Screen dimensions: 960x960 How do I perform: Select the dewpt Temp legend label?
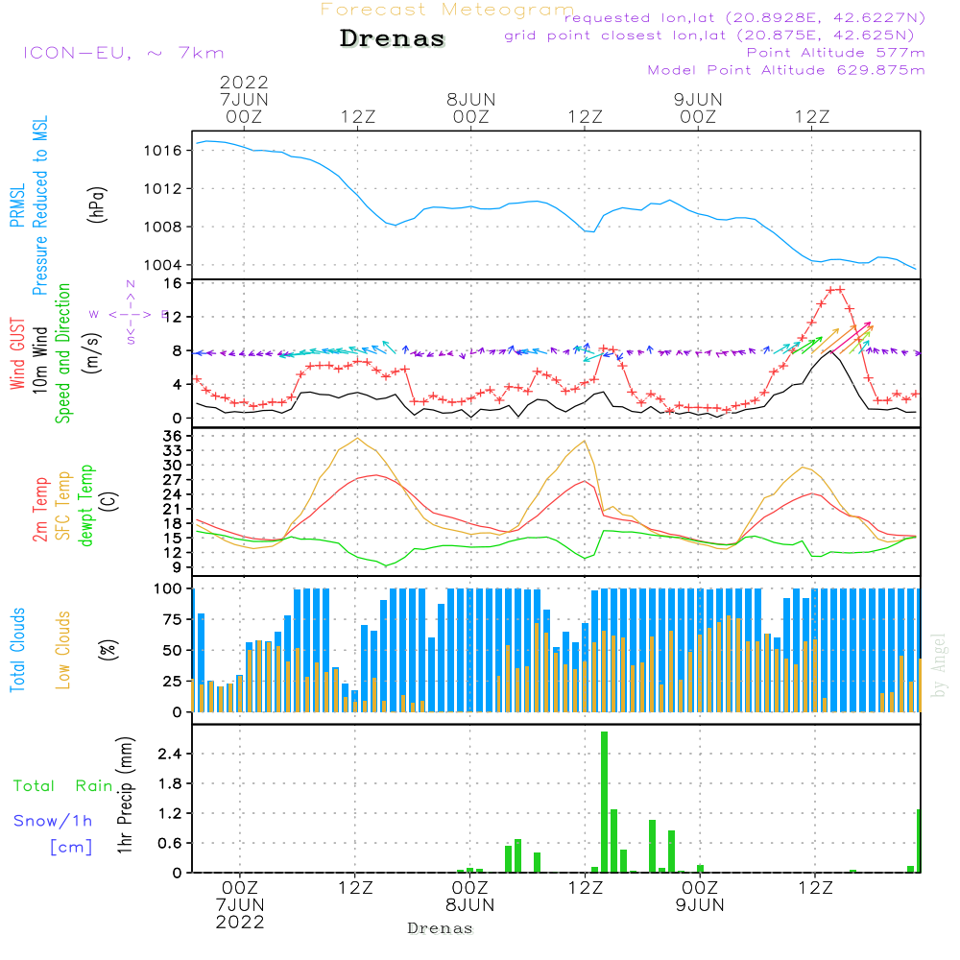[x=87, y=505]
